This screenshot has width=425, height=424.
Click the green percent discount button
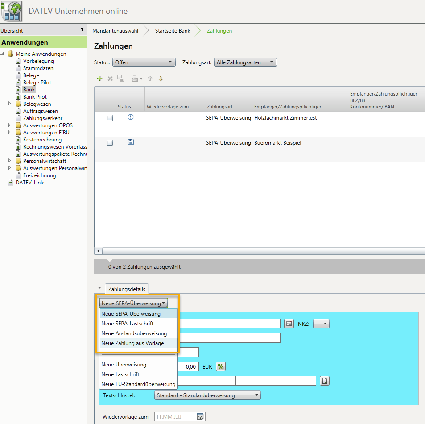tap(221, 367)
